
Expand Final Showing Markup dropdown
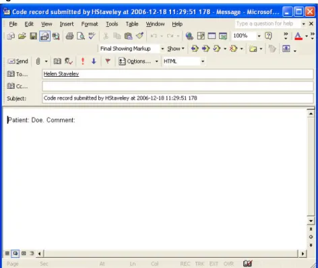(162, 48)
